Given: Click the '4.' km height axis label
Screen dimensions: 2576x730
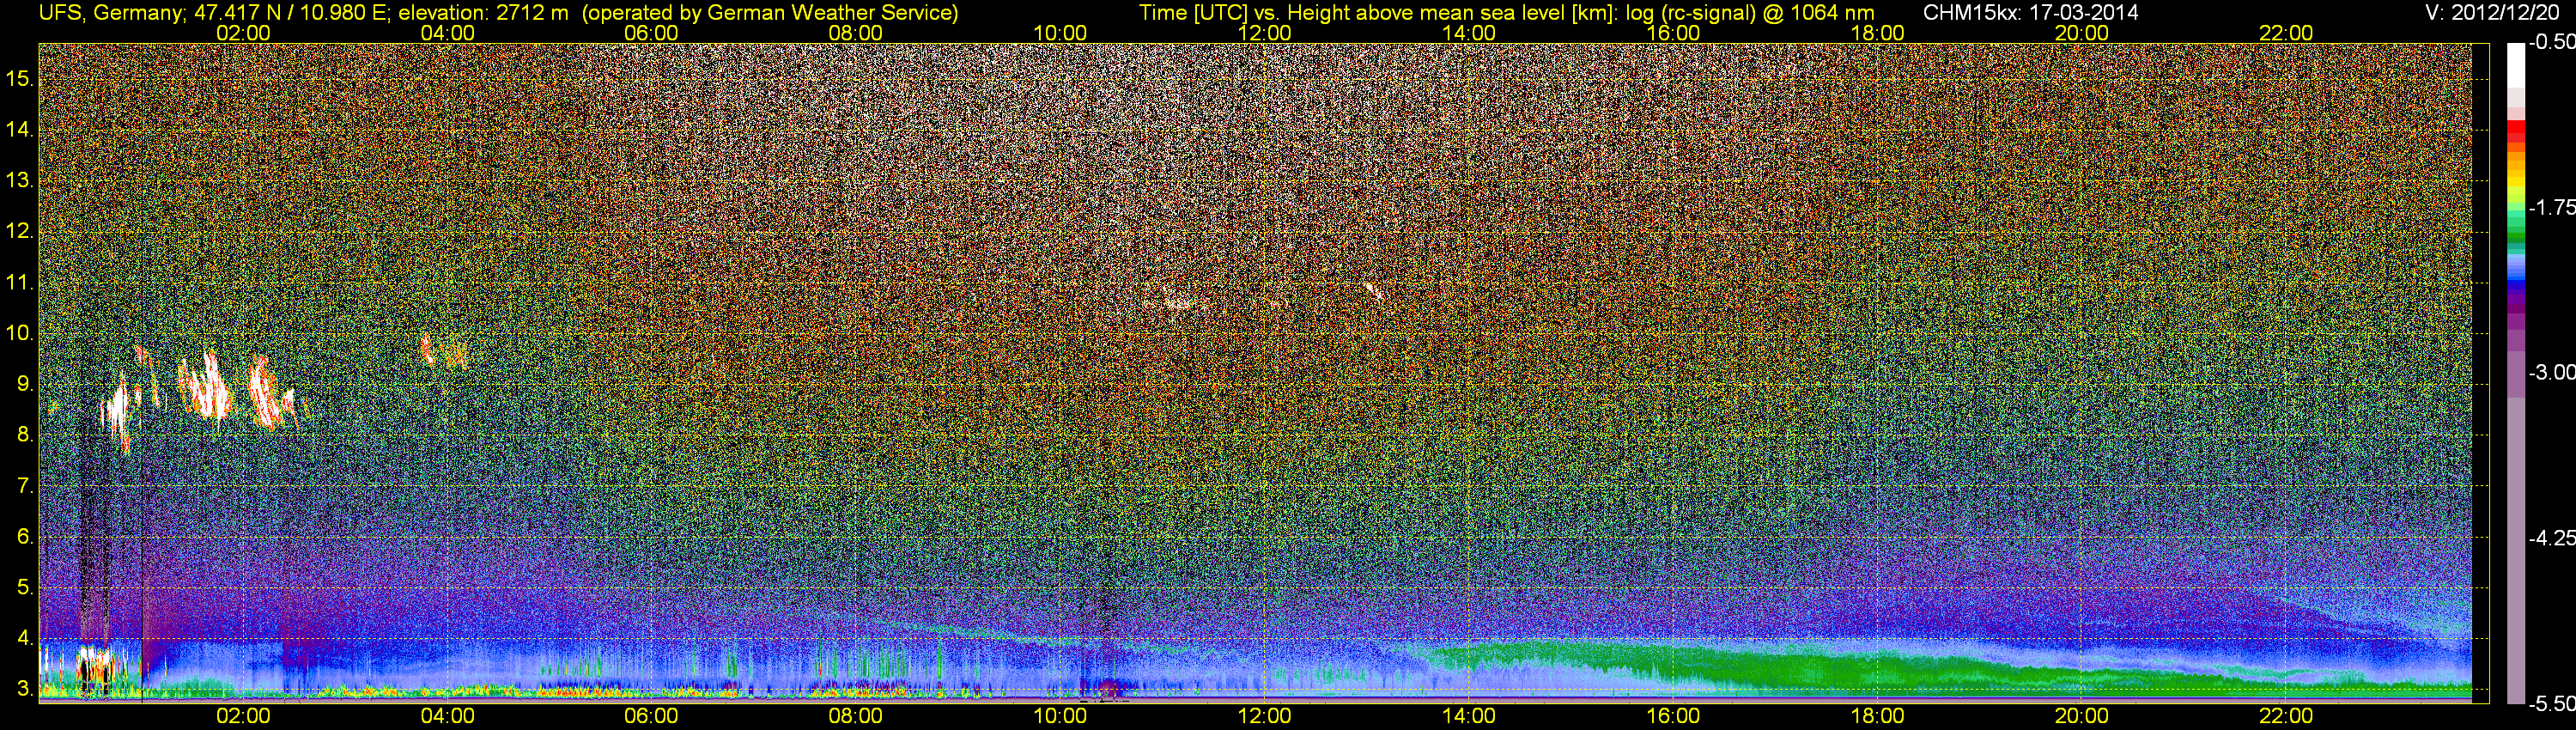Looking at the screenshot, I should point(26,639).
